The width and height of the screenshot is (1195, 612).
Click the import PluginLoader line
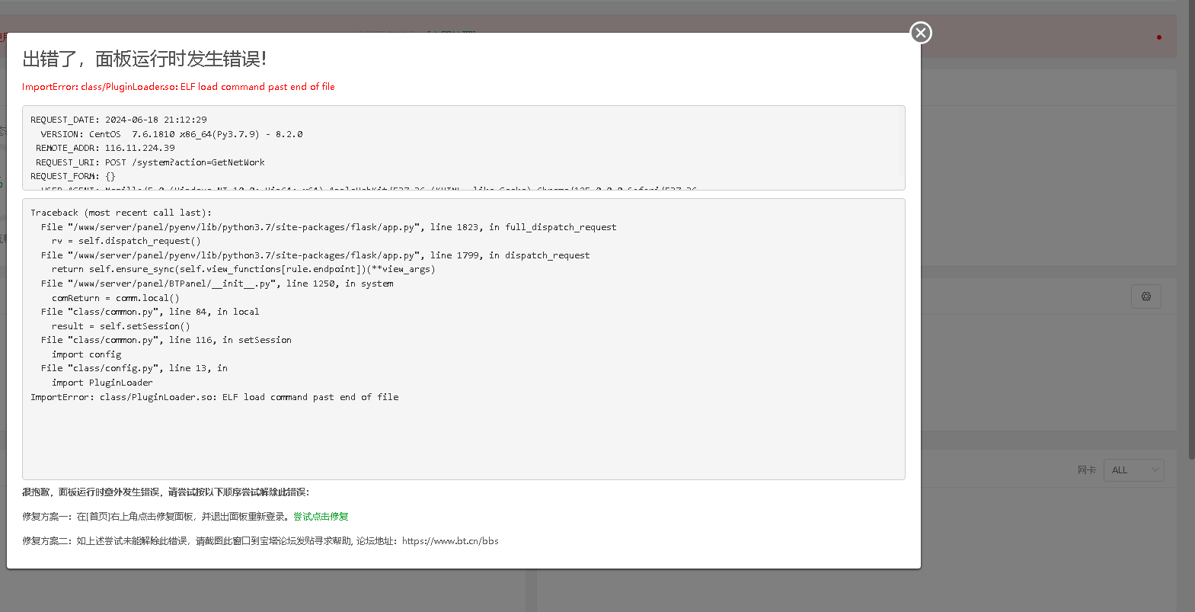102,383
